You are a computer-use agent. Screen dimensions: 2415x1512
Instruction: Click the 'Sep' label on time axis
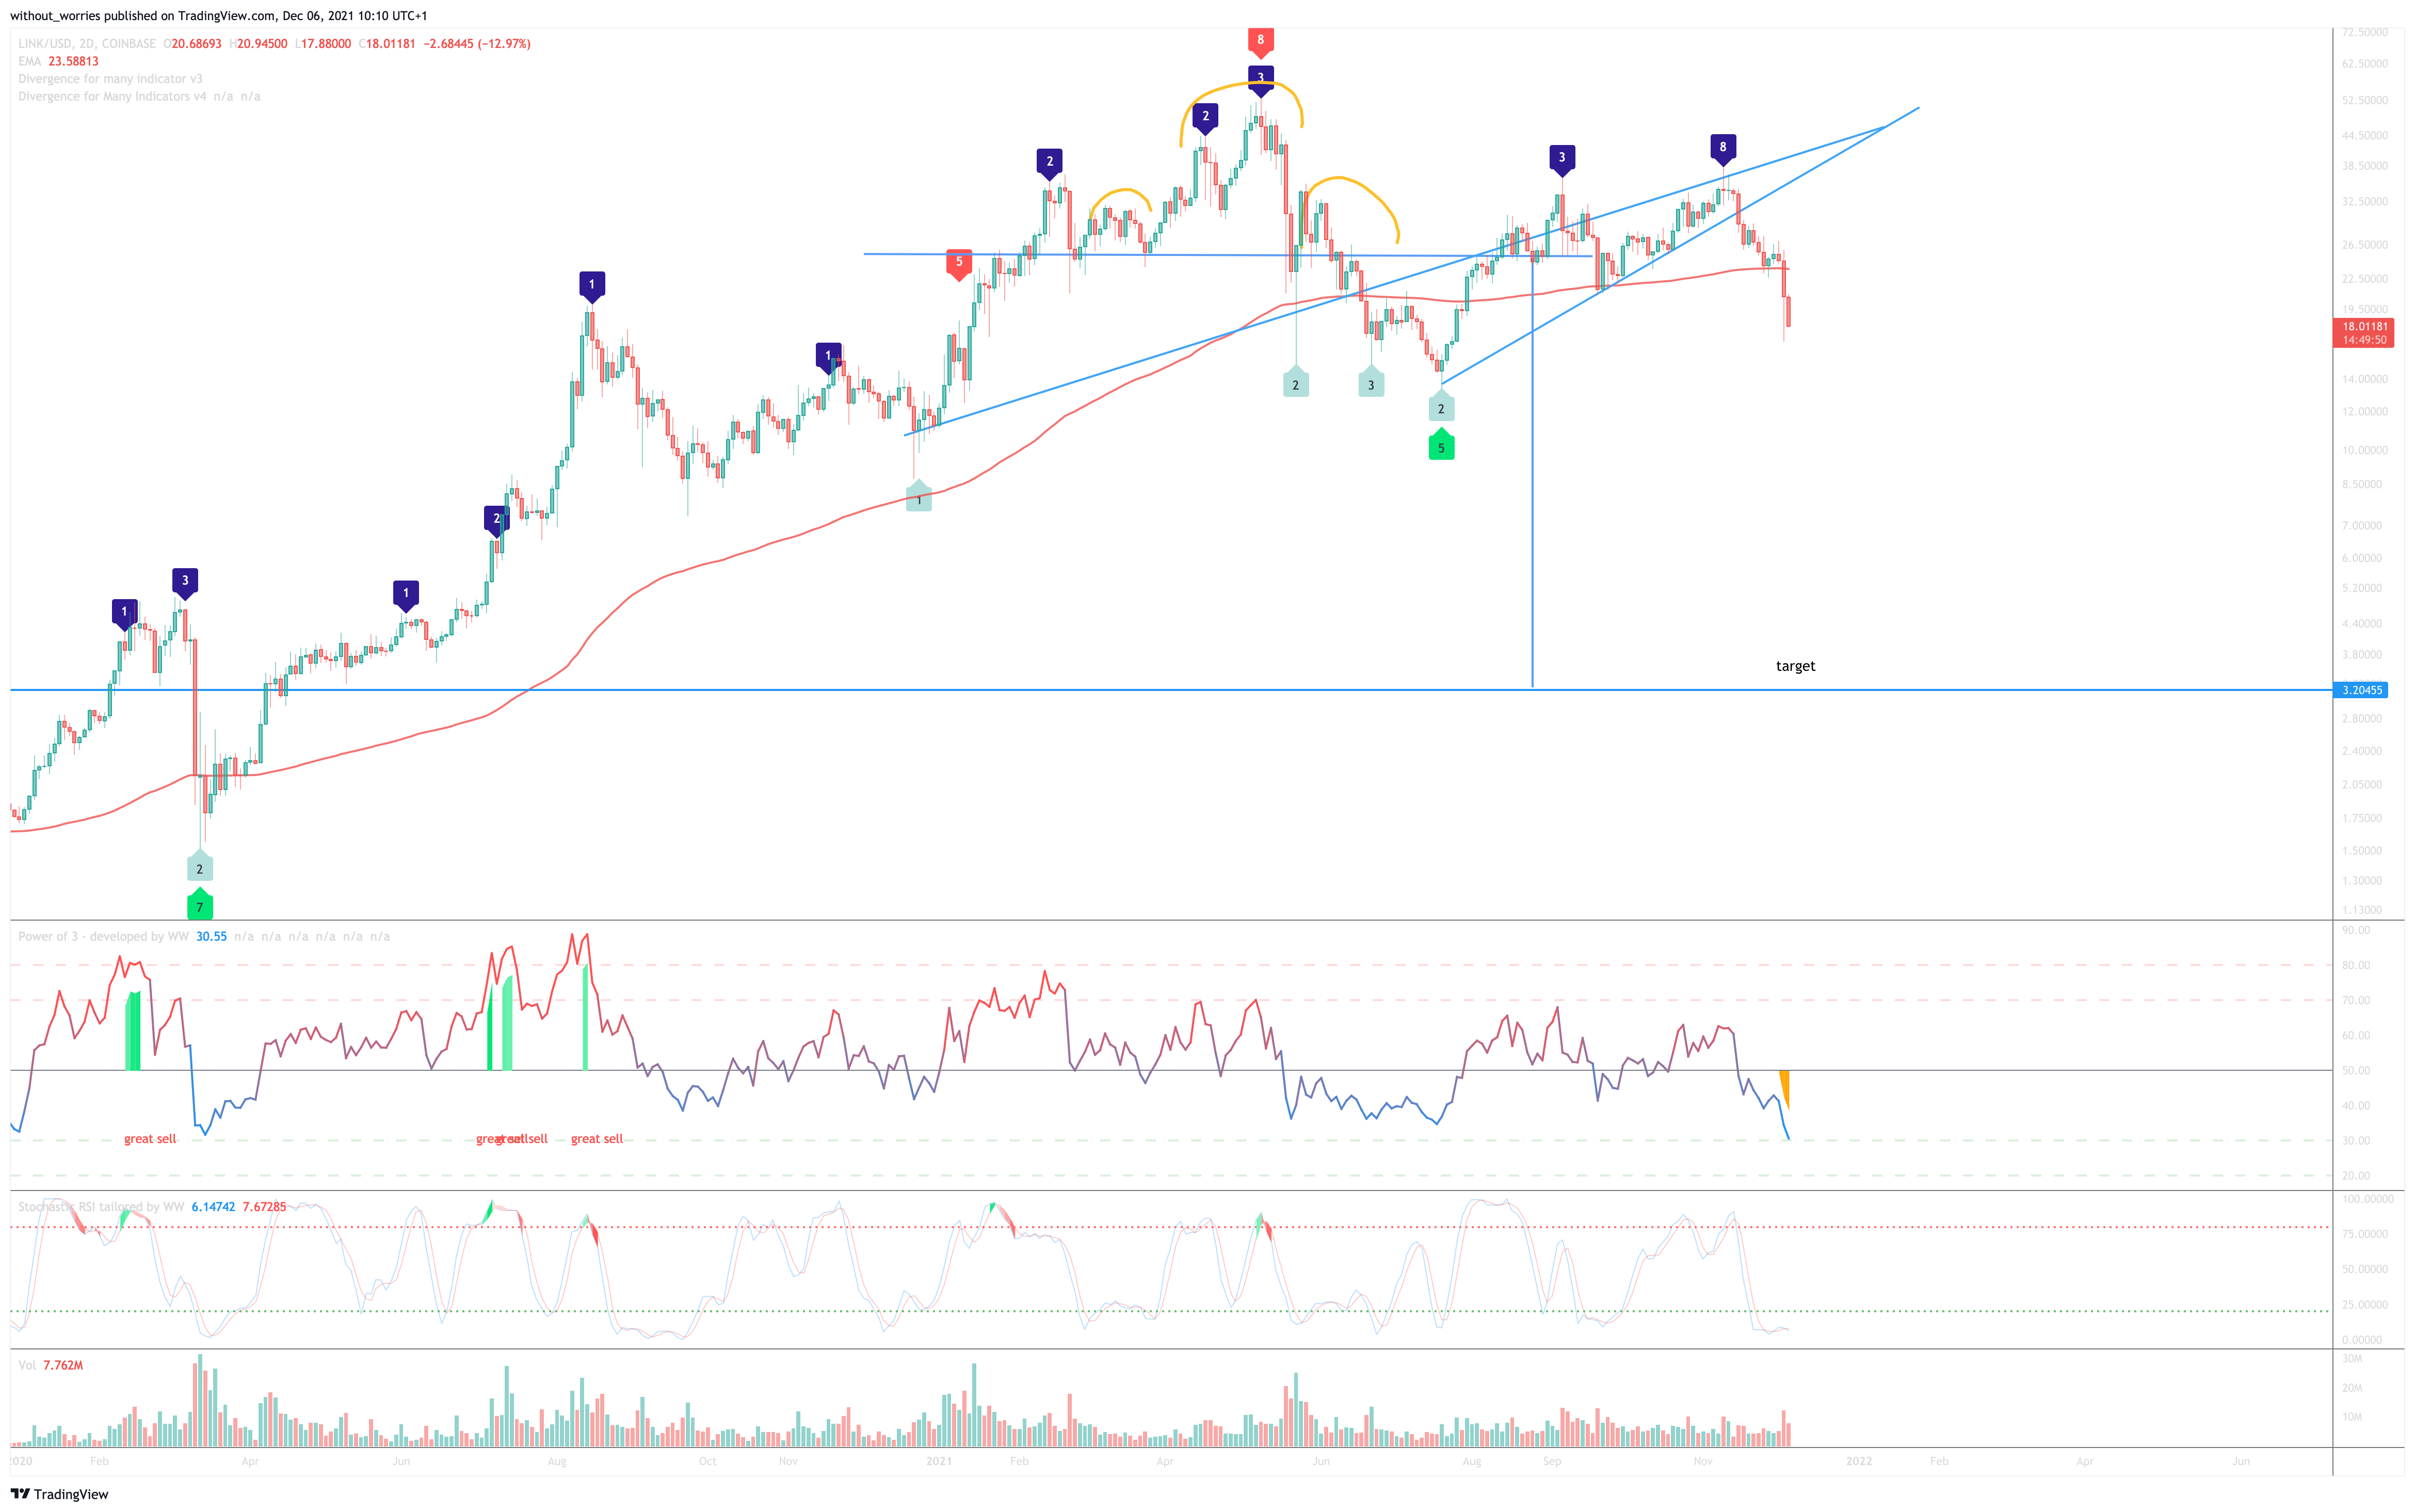[x=1551, y=1461]
